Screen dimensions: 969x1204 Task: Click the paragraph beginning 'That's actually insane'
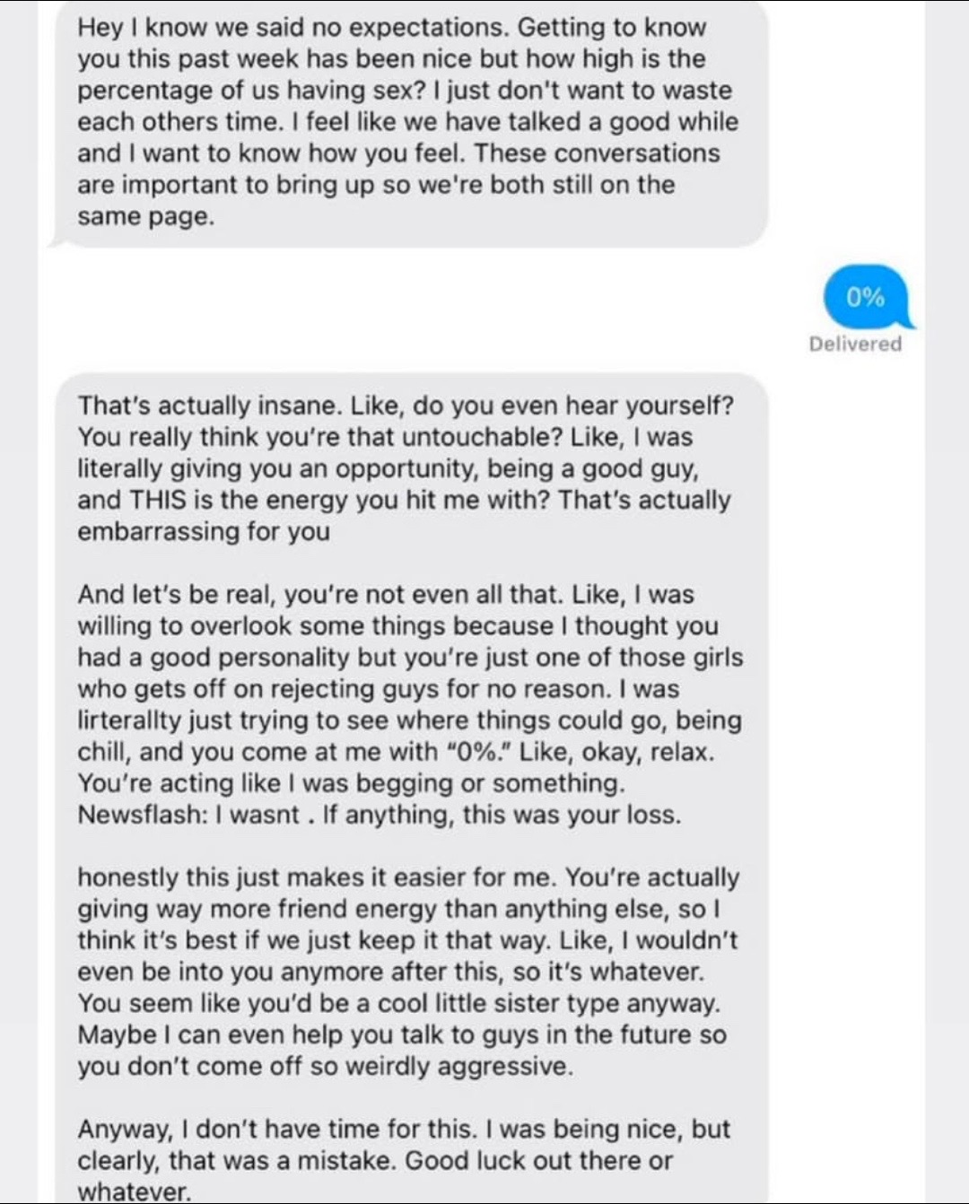click(x=406, y=468)
